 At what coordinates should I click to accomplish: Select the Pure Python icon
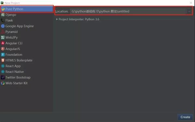click(x=3, y=9)
